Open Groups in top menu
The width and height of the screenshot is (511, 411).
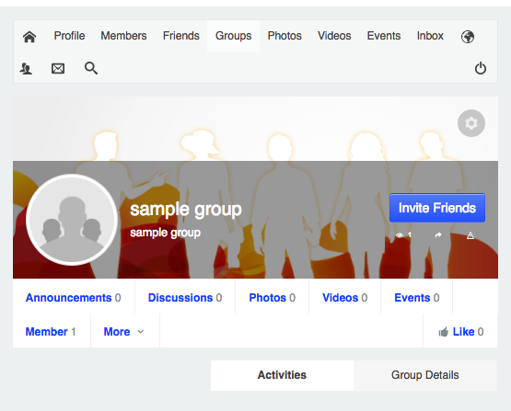(233, 36)
